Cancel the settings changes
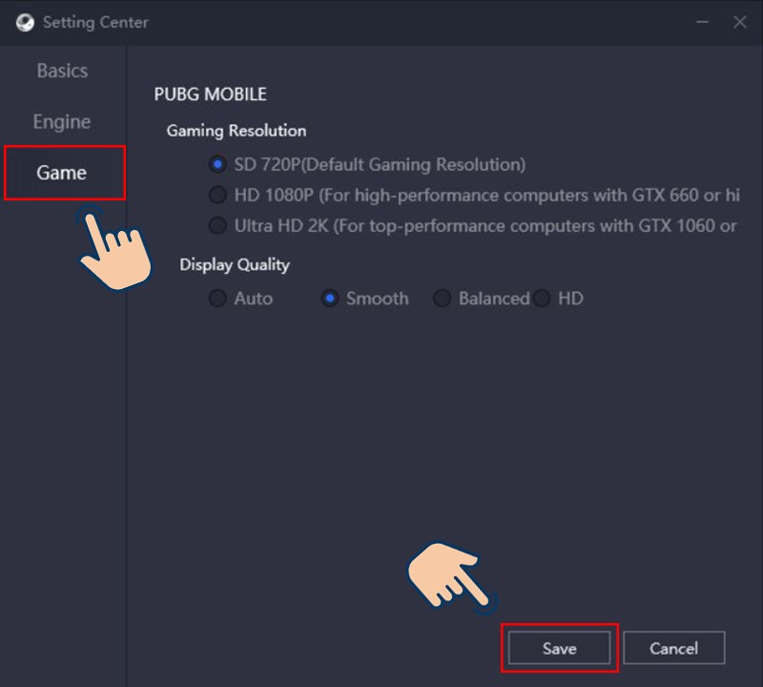 point(674,648)
